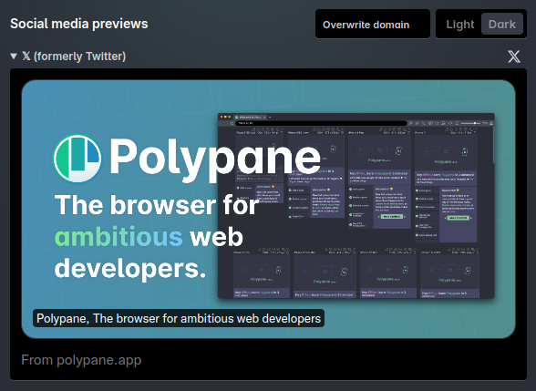Select the Dark theme option
The width and height of the screenshot is (536, 391).
pos(501,25)
